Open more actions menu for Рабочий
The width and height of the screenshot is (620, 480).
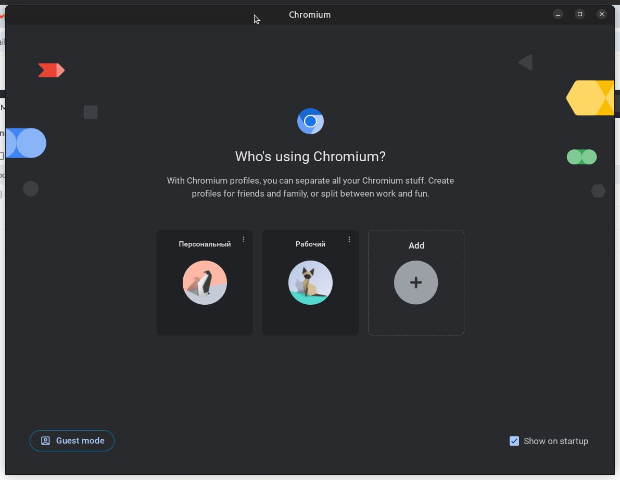[x=349, y=239]
